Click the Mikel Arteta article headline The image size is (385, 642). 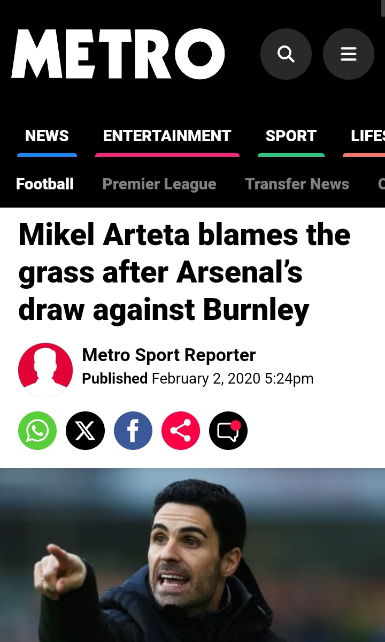[184, 272]
